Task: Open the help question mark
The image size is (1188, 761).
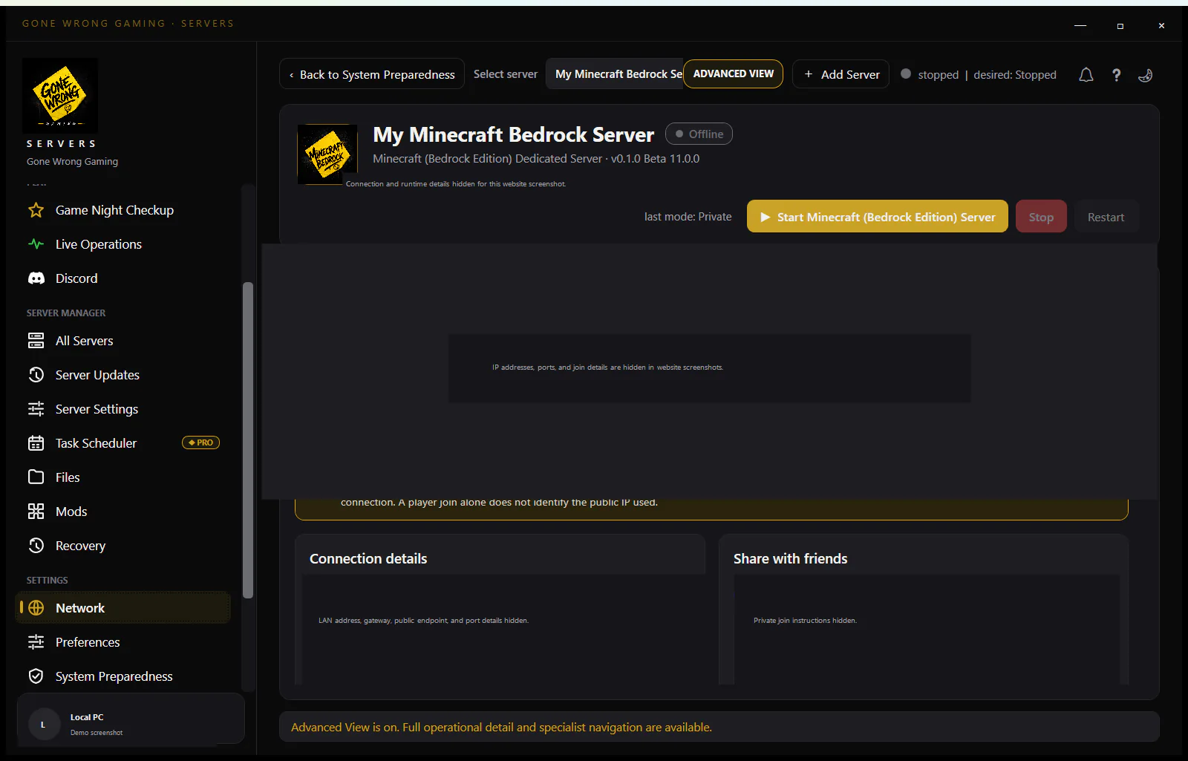Action: pyautogui.click(x=1116, y=75)
